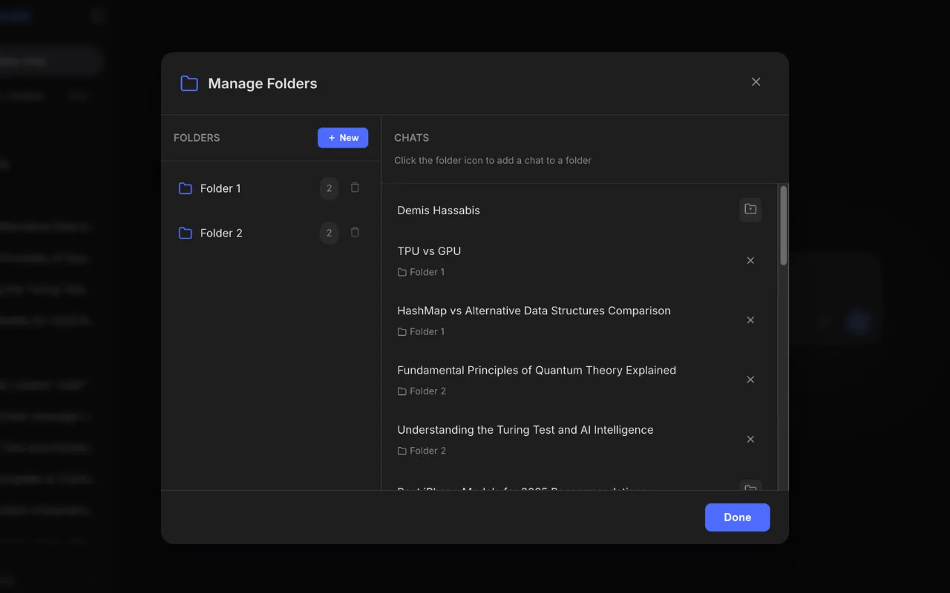Remove HashMap comparison chat from its folder

click(x=750, y=320)
